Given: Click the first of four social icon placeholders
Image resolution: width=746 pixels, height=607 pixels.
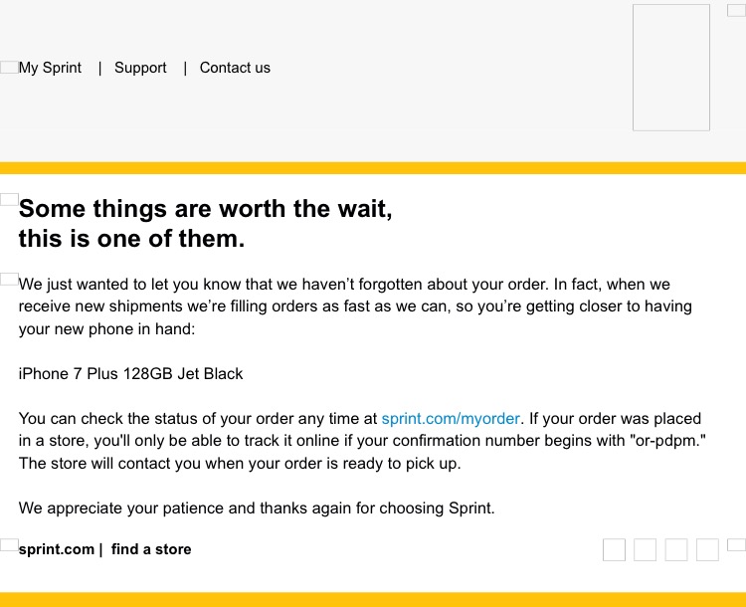Looking at the screenshot, I should pos(614,550).
